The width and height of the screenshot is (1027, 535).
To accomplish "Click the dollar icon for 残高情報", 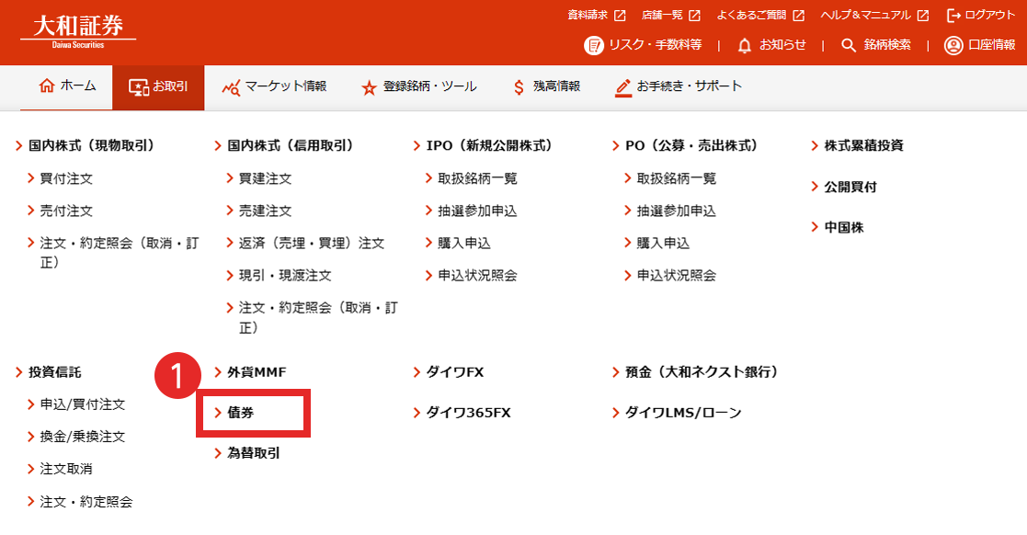I will point(519,87).
